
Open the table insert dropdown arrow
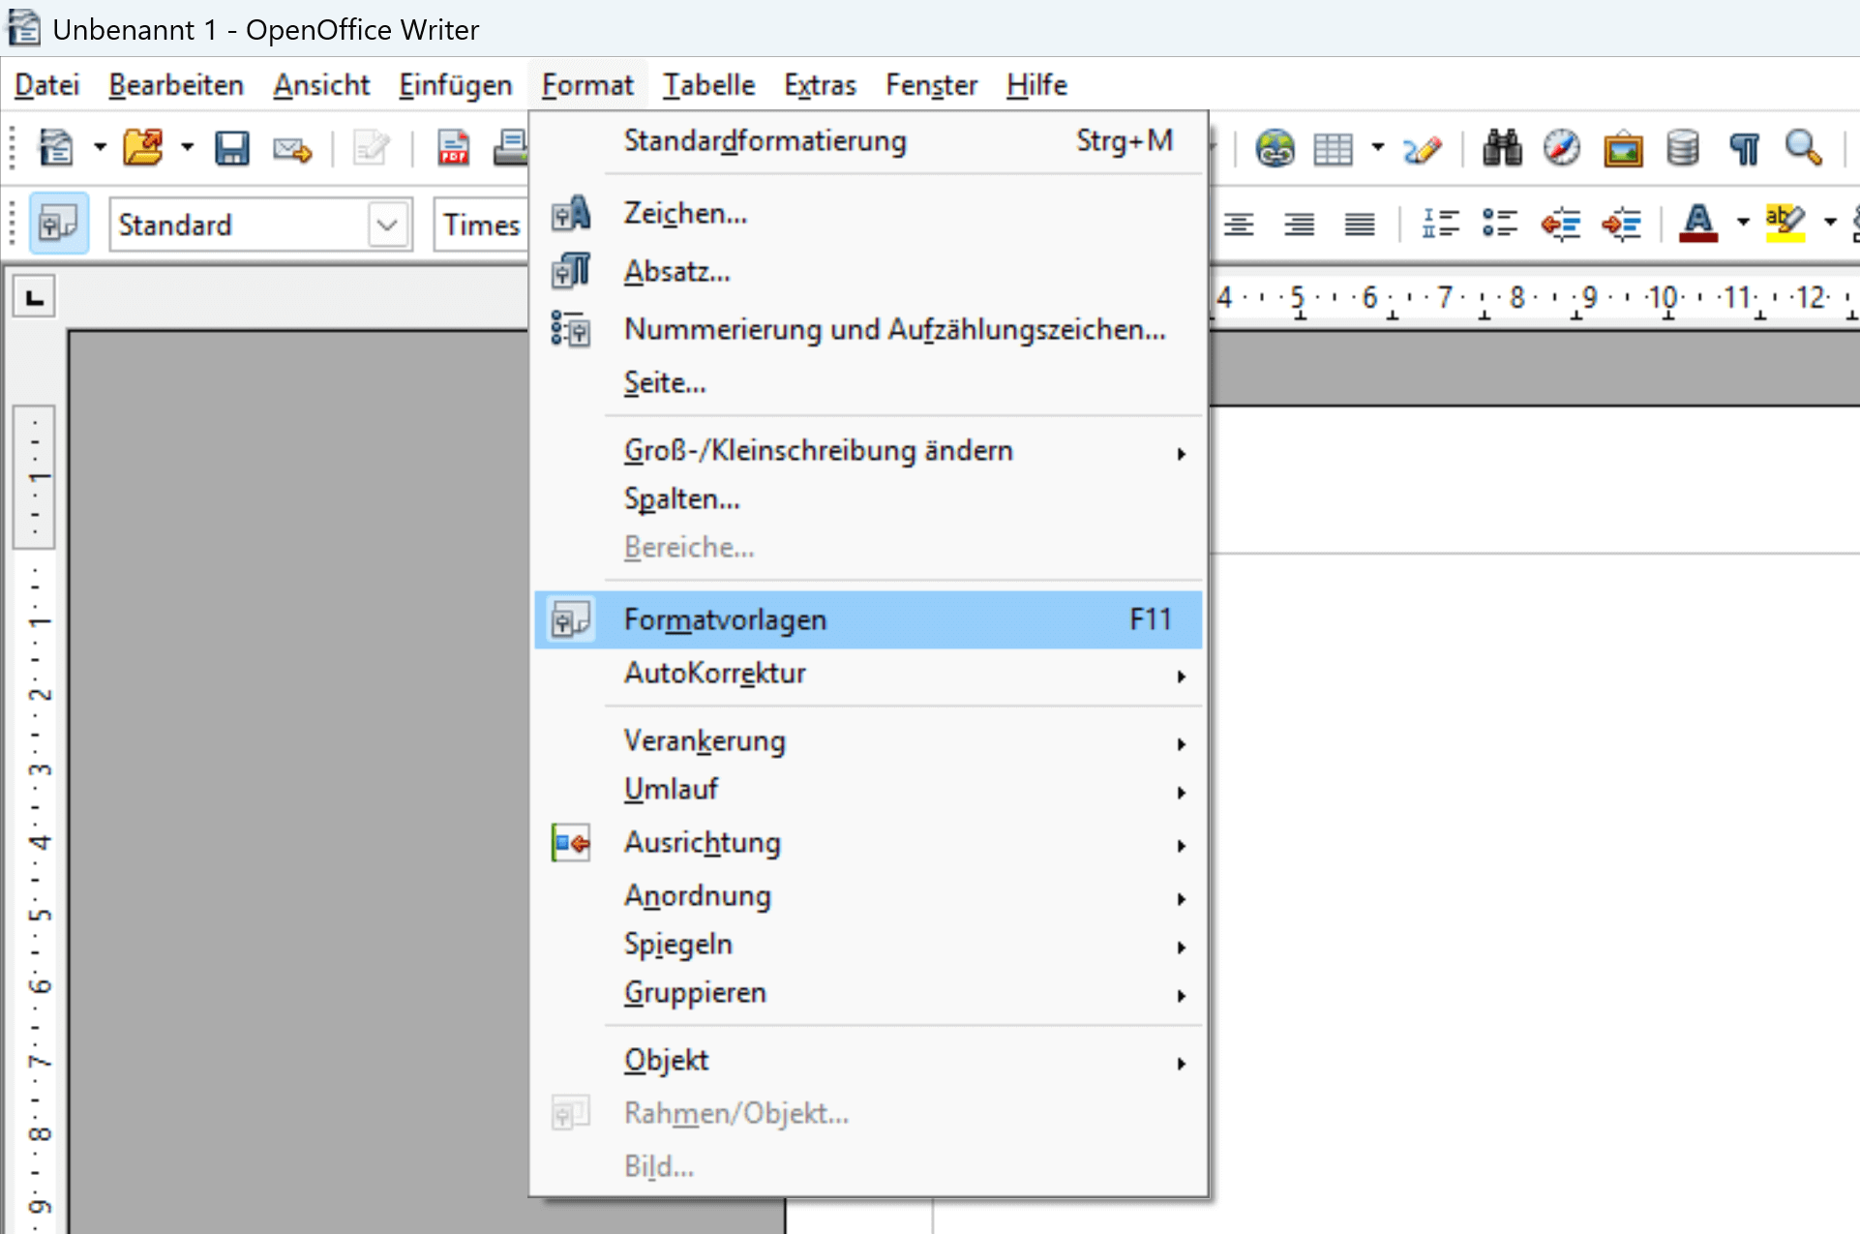[1376, 147]
